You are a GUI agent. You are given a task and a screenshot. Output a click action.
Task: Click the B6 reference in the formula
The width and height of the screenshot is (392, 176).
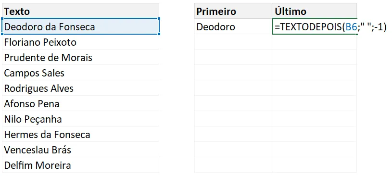351,27
